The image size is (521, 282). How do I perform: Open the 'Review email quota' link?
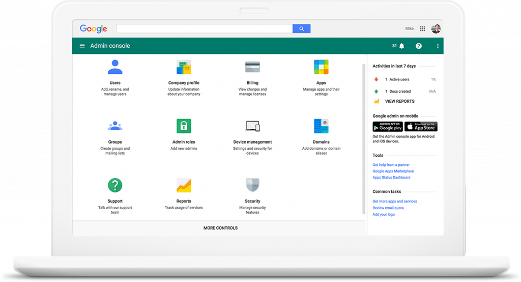tap(388, 208)
